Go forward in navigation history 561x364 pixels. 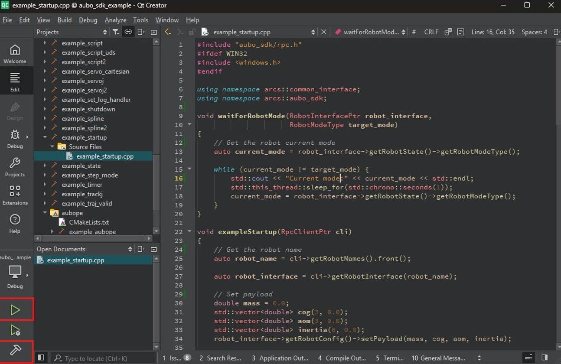point(179,32)
